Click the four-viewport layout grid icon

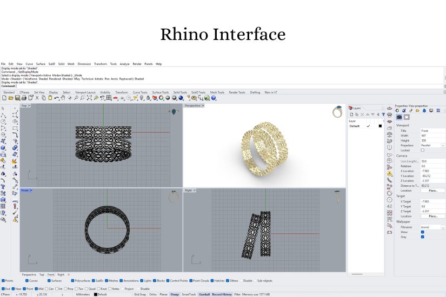point(109,98)
